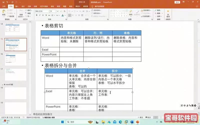Click 辅助功能: 调查 in the status bar
200x125 pixels.
point(48,117)
